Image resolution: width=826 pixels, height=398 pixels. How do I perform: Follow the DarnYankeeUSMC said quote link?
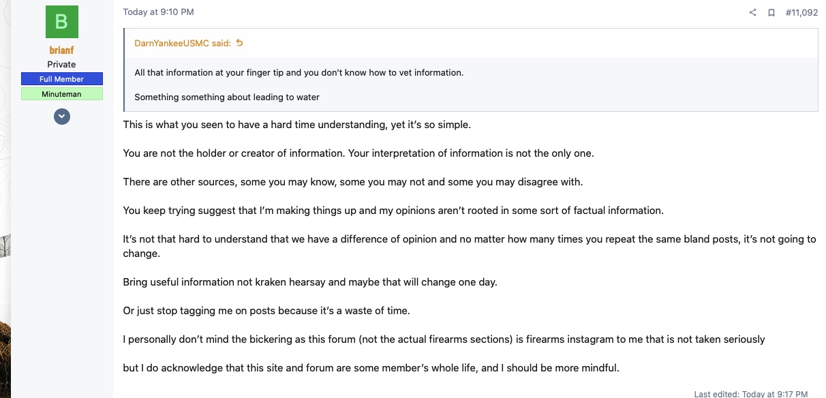point(183,43)
